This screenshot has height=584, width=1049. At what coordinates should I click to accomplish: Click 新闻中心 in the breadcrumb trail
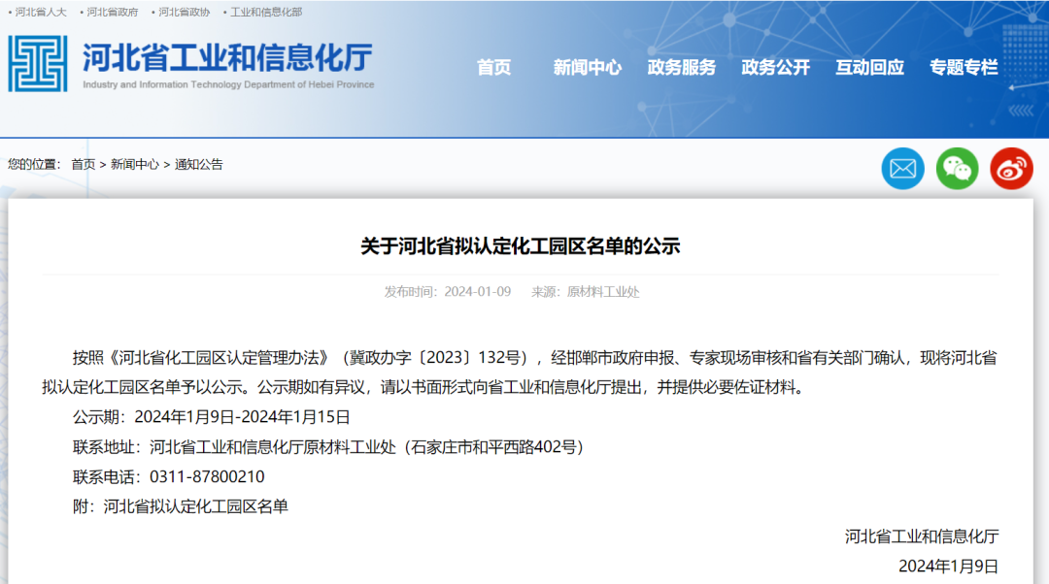click(x=135, y=165)
